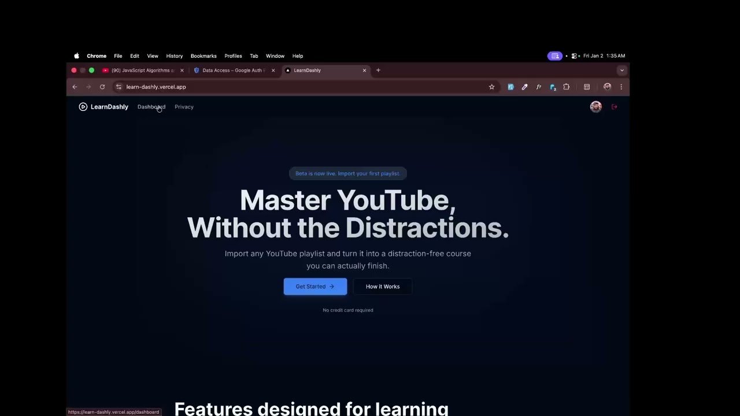Go back with the browser back arrow

pyautogui.click(x=75, y=87)
